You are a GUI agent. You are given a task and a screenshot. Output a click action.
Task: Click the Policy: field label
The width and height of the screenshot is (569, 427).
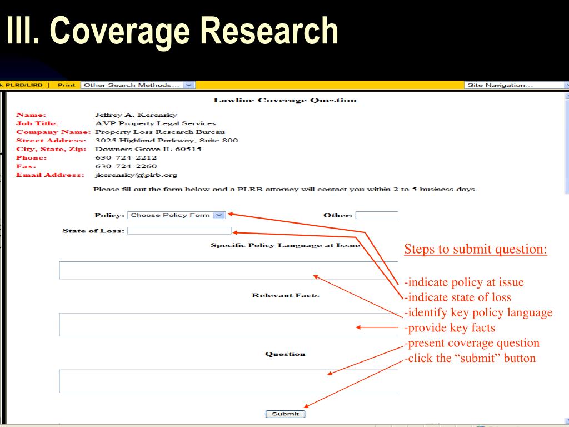(109, 215)
